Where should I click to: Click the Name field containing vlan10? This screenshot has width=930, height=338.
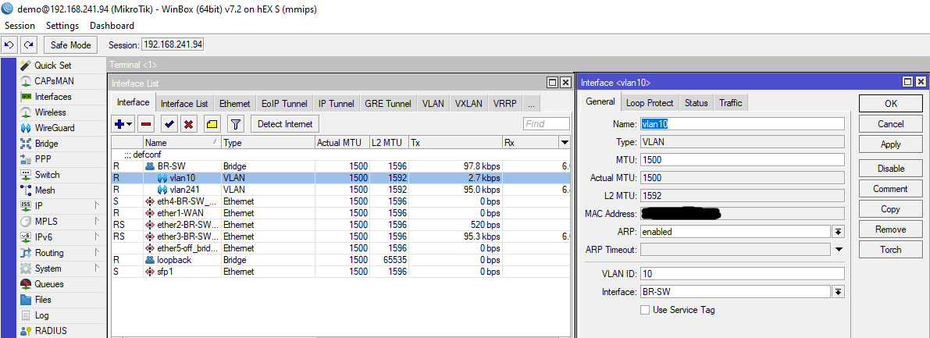click(x=742, y=124)
